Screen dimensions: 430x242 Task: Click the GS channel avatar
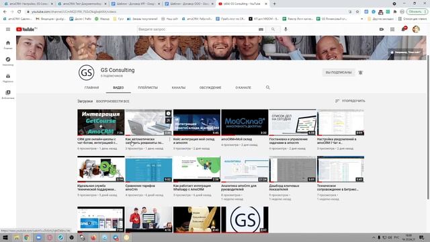(x=87, y=73)
